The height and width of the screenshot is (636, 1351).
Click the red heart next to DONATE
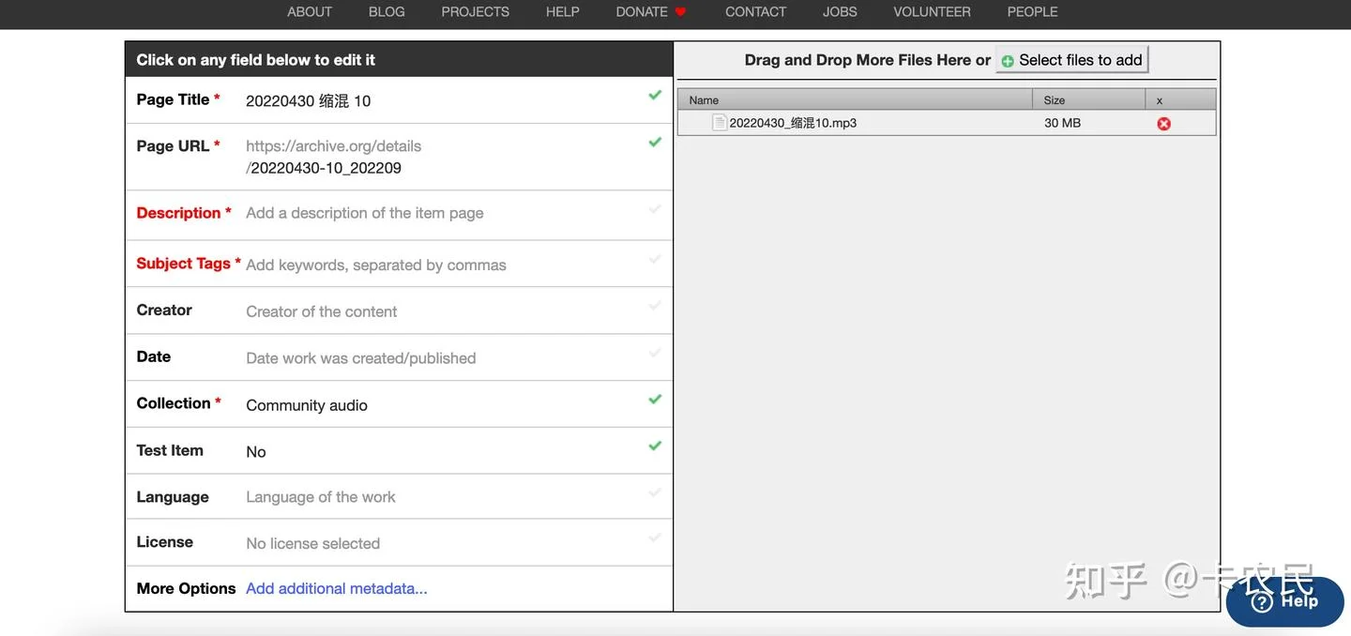pos(681,11)
